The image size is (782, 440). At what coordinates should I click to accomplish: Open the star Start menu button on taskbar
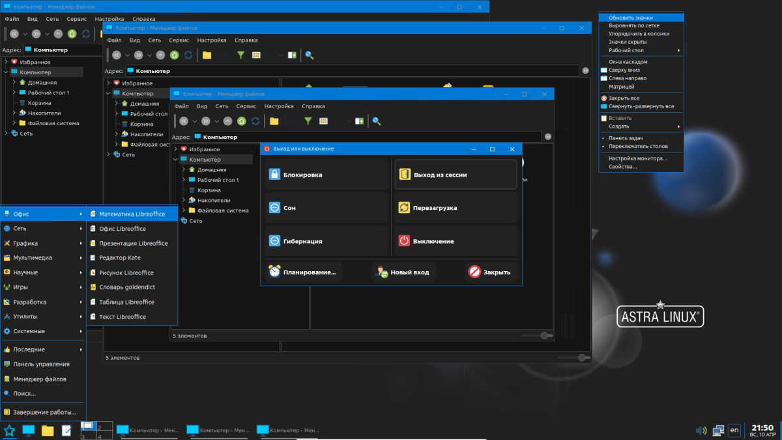[9, 430]
